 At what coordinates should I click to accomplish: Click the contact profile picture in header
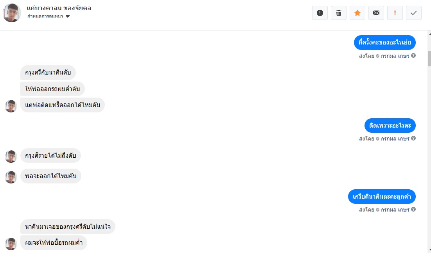pyautogui.click(x=12, y=13)
